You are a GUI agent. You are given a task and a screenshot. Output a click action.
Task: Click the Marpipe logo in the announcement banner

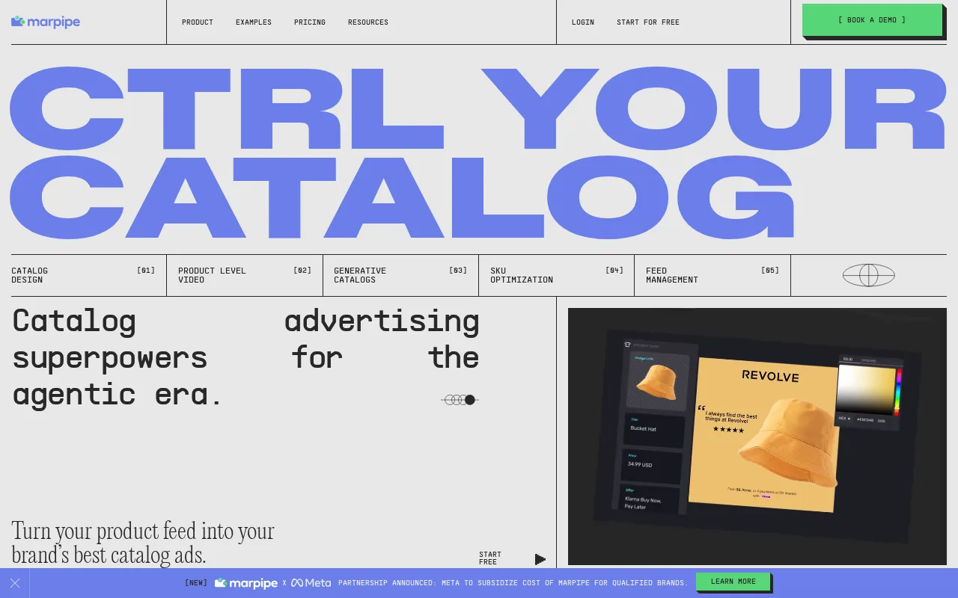246,583
